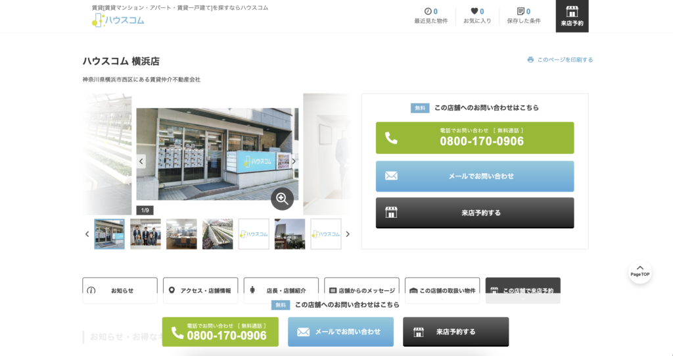Go to この店舗で来店予約 section tab
This screenshot has height=356, width=673.
pos(522,290)
